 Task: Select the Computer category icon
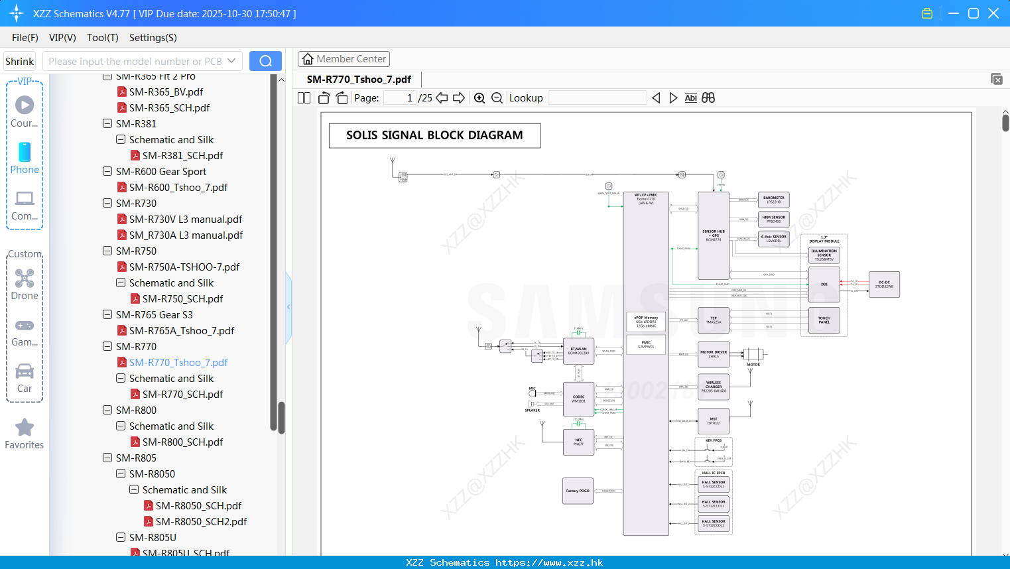coord(25,205)
